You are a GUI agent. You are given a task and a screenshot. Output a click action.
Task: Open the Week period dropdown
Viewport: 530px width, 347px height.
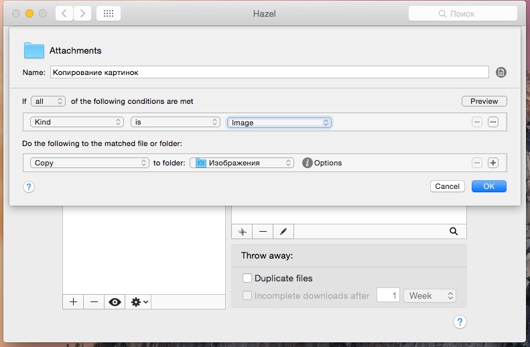tap(429, 295)
